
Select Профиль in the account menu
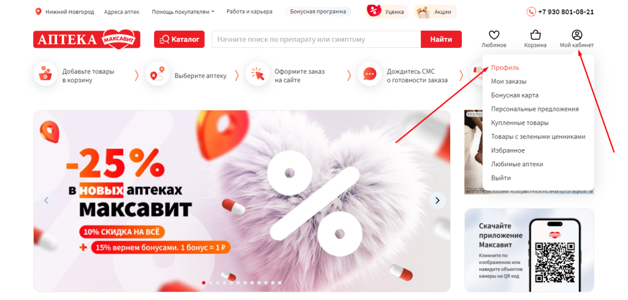click(505, 67)
